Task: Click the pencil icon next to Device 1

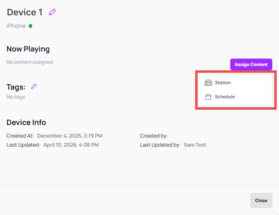Action: pos(52,12)
